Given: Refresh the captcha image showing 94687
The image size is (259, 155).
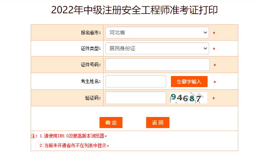Looking at the screenshot, I should (188, 98).
